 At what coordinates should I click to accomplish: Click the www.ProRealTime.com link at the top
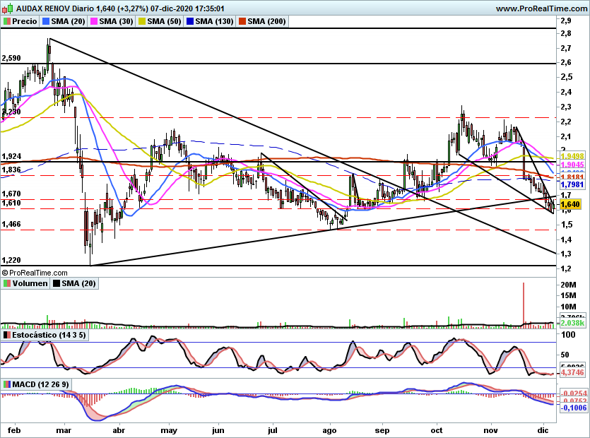pos(541,8)
